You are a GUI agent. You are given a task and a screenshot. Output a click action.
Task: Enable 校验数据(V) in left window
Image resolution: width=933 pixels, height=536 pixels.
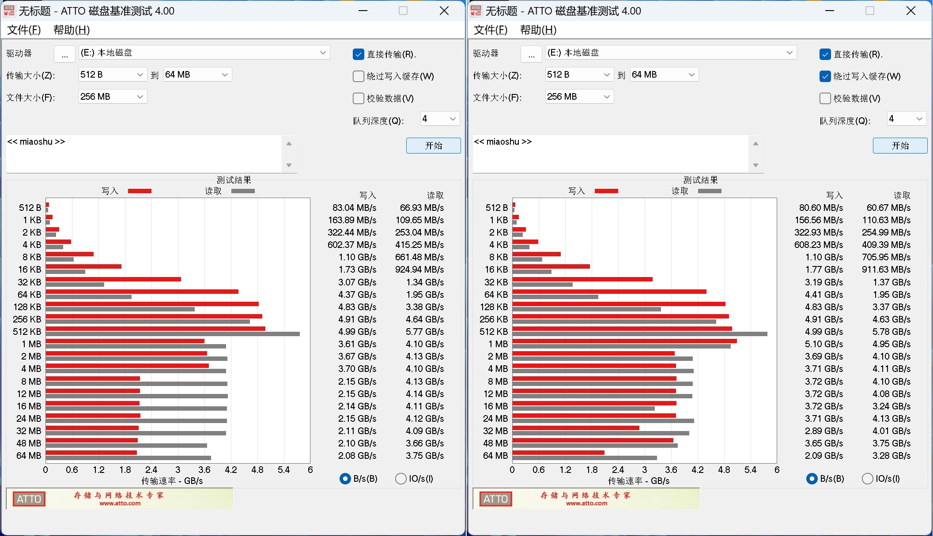pyautogui.click(x=358, y=98)
